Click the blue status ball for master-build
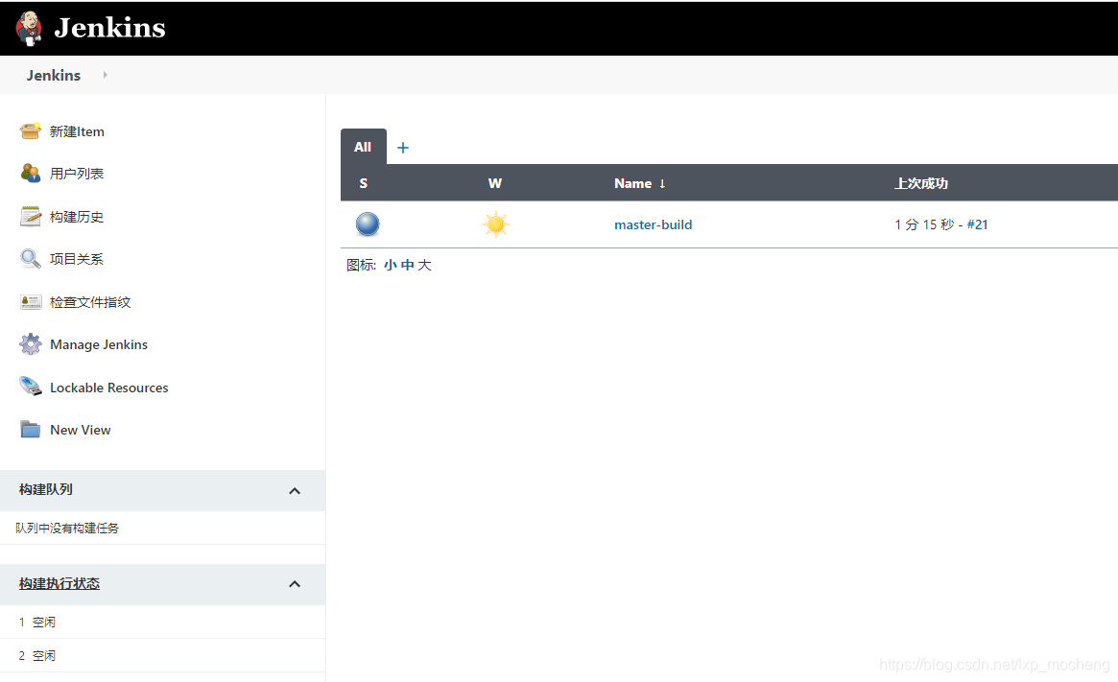This screenshot has height=682, width=1118. tap(368, 224)
